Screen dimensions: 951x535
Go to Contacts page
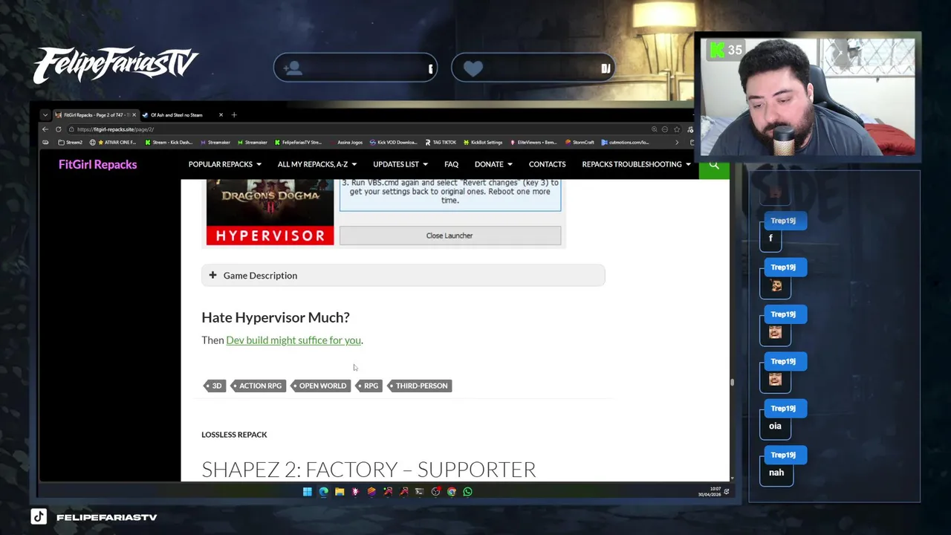tap(547, 164)
